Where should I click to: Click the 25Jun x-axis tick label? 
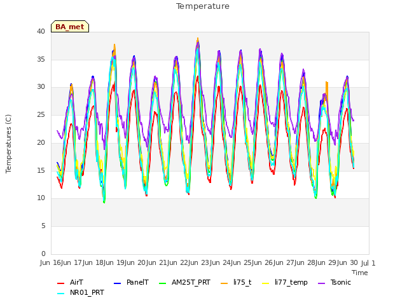point(252,263)
